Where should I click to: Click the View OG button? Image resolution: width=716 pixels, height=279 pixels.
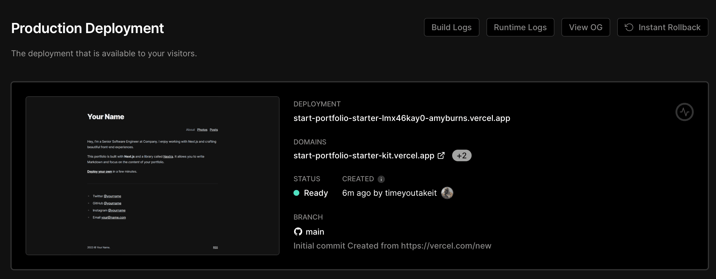point(586,27)
